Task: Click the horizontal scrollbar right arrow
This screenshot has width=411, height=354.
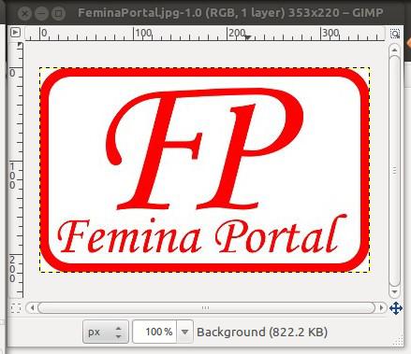Action: [x=381, y=308]
